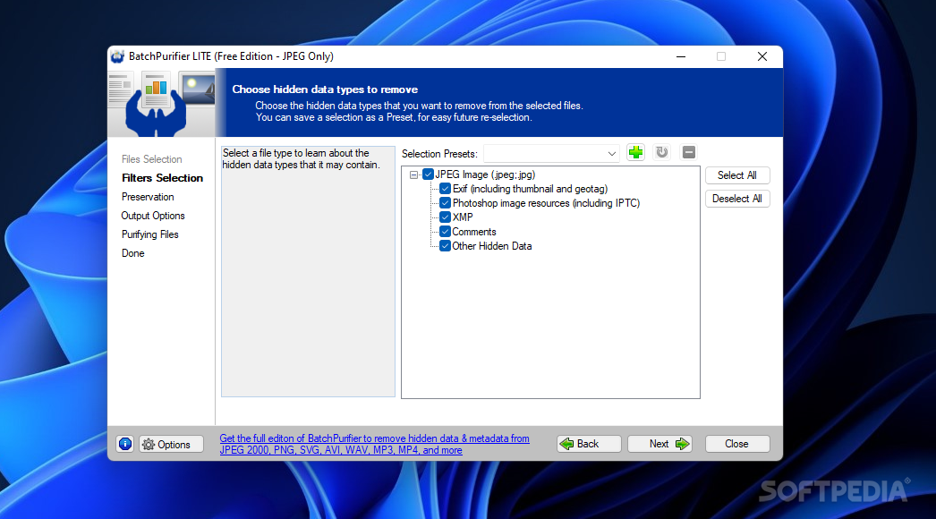Click the Select All button
The height and width of the screenshot is (519, 936).
pos(737,175)
